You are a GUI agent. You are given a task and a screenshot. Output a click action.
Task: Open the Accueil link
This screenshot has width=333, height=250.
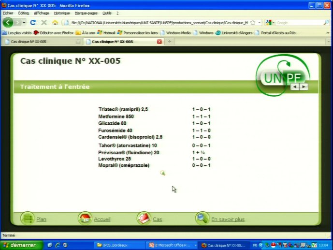(x=102, y=220)
